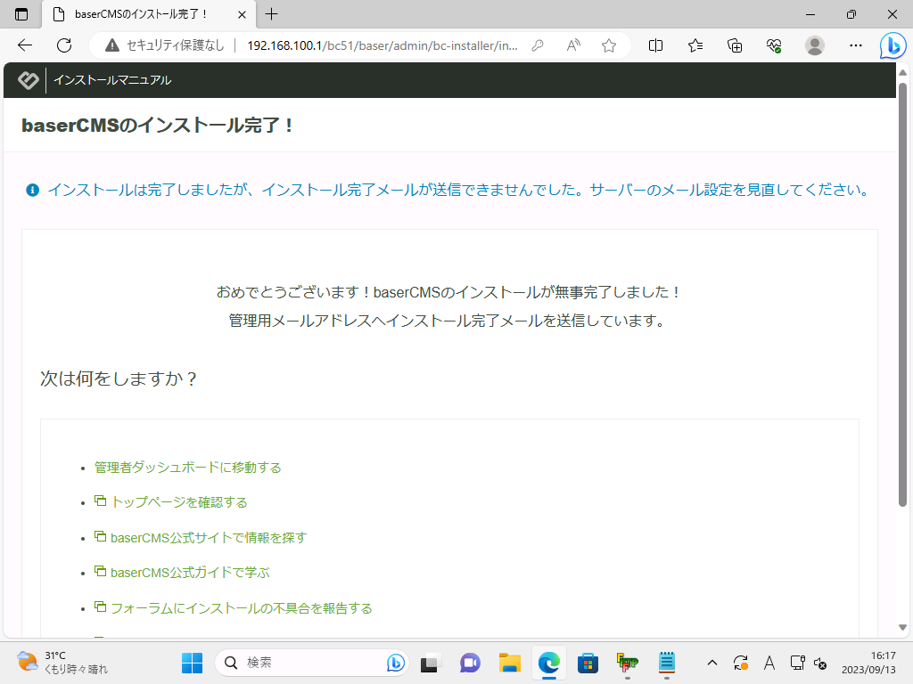Open Bing Copilot sidebar icon
The image size is (913, 684).
click(x=892, y=45)
